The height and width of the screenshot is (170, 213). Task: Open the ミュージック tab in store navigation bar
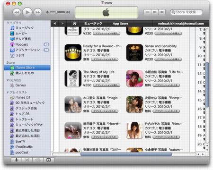pyautogui.click(x=93, y=24)
